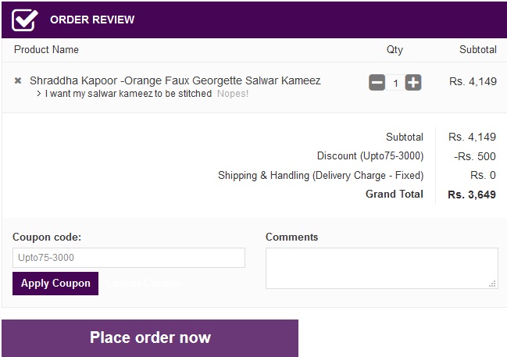Screen dimensions: 507x357
Task: Click the Coupon code input field
Action: [129, 258]
